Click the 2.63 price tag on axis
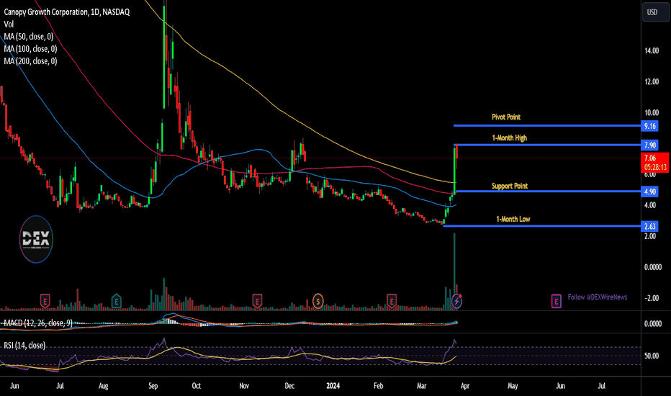The height and width of the screenshot is (396, 671). click(649, 227)
